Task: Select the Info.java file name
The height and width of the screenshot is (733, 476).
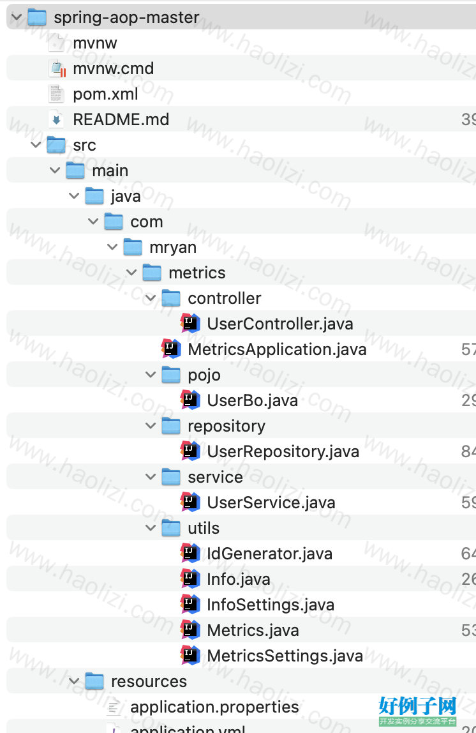Action: 238,580
